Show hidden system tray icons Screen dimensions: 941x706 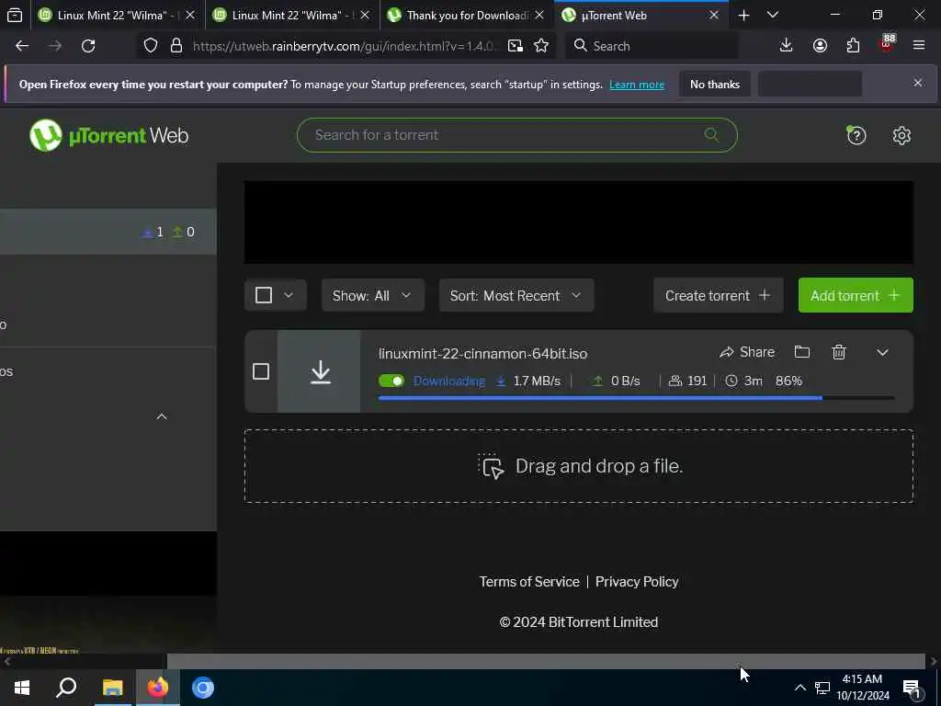800,688
